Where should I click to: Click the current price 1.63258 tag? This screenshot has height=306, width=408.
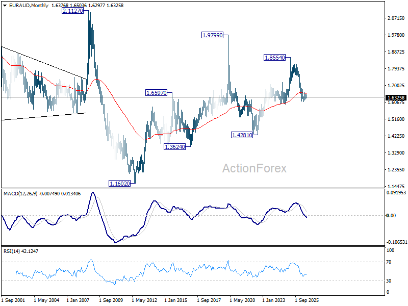tap(396, 97)
